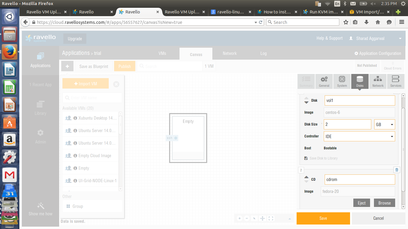Open the Firefox hamburger menu
Viewport: 408px width, 229px height.
402,22
